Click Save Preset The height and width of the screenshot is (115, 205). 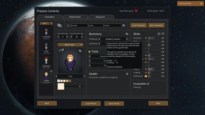114,103
